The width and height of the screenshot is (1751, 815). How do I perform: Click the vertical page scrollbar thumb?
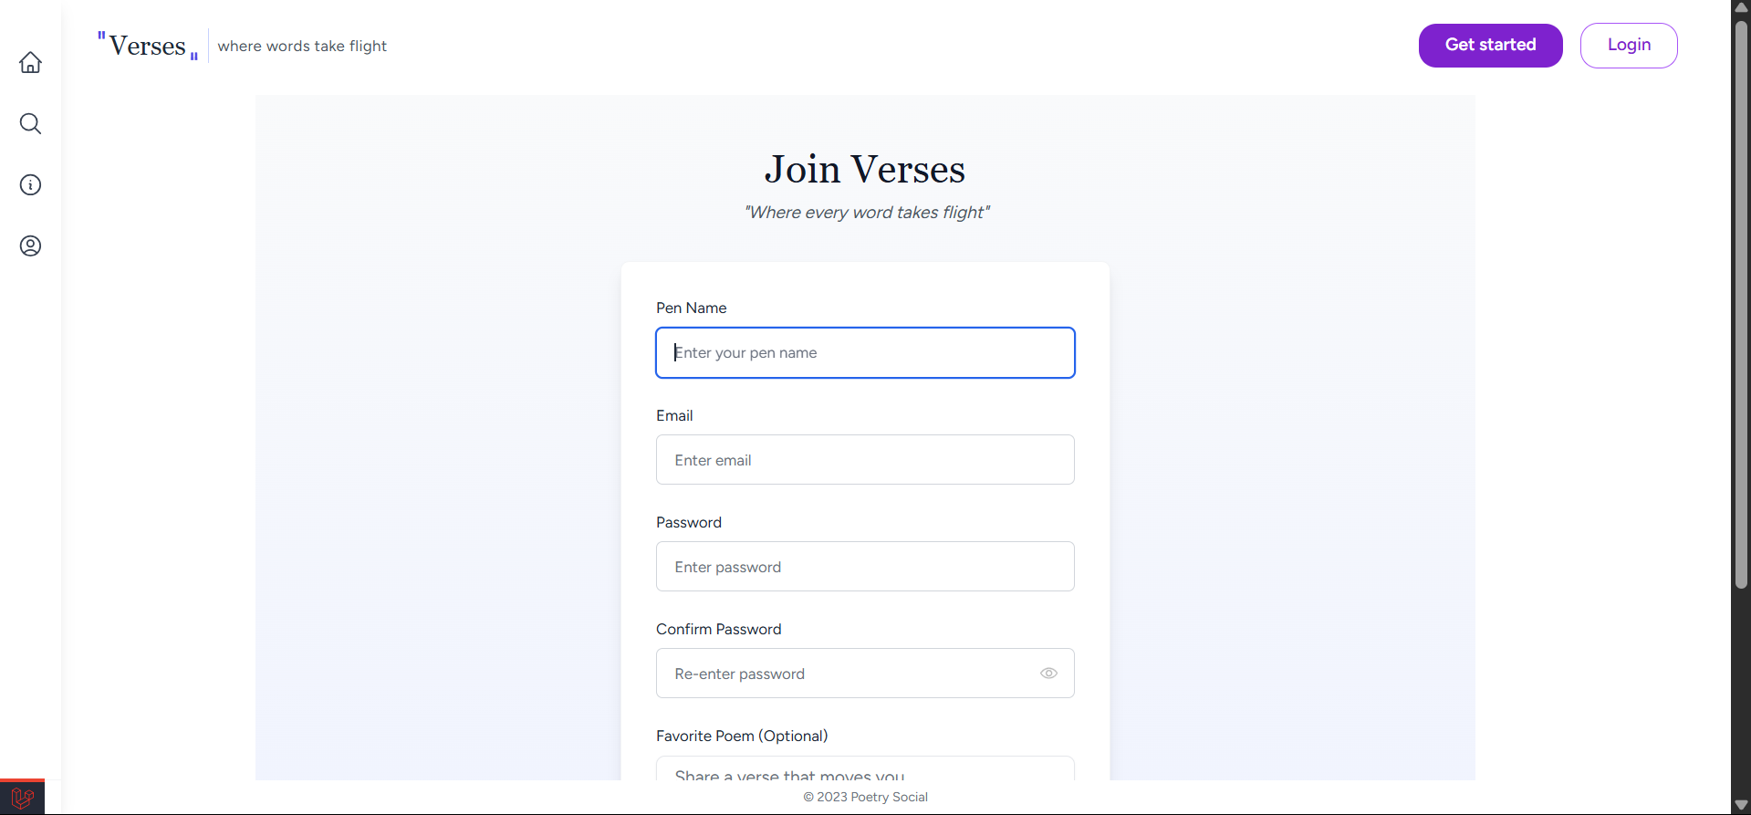point(1741,301)
